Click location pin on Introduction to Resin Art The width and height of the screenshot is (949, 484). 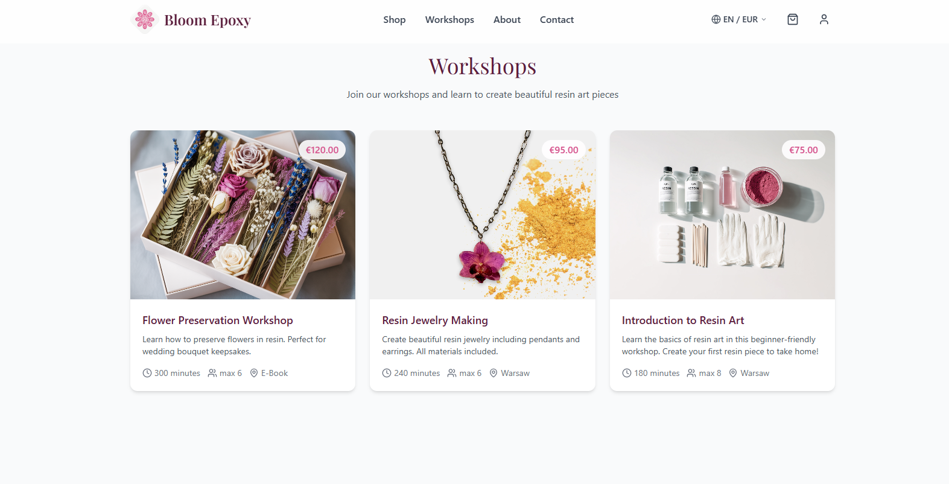[x=733, y=373]
